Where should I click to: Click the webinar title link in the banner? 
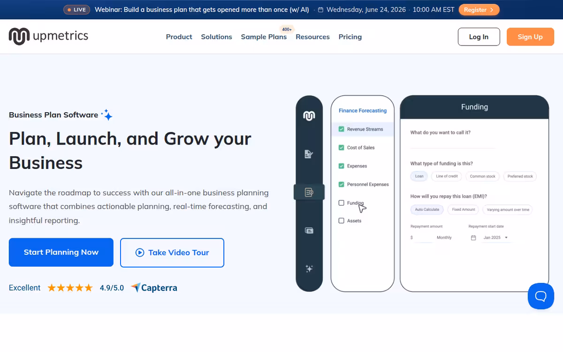pyautogui.click(x=202, y=9)
